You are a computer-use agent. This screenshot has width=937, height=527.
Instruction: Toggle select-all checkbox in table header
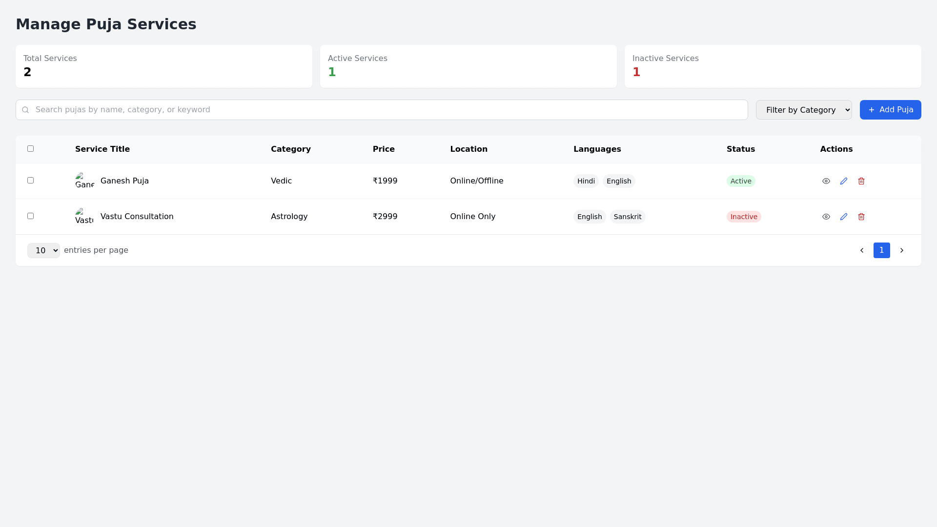point(30,148)
